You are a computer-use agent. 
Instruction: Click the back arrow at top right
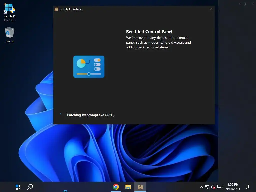240,4
